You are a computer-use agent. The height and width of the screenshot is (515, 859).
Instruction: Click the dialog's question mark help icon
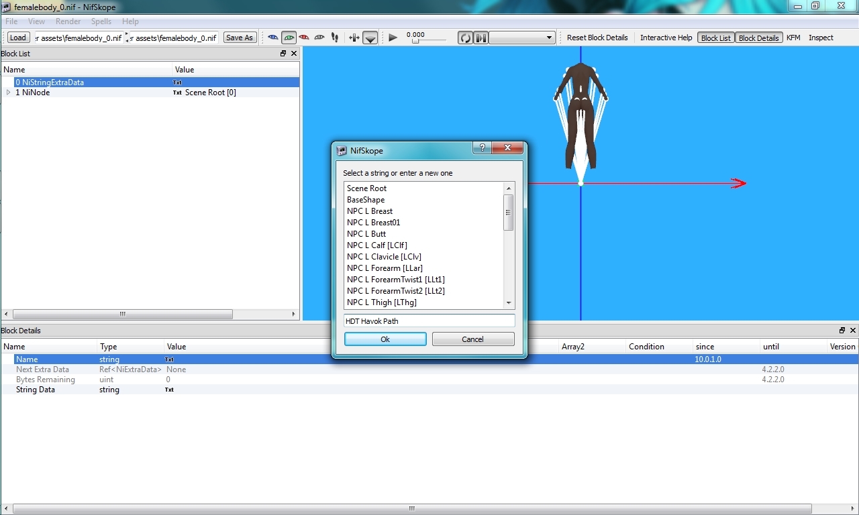coord(481,149)
